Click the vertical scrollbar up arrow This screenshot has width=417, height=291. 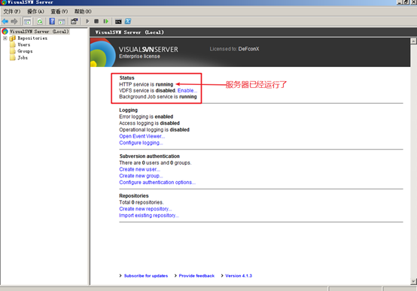pyautogui.click(x=413, y=41)
